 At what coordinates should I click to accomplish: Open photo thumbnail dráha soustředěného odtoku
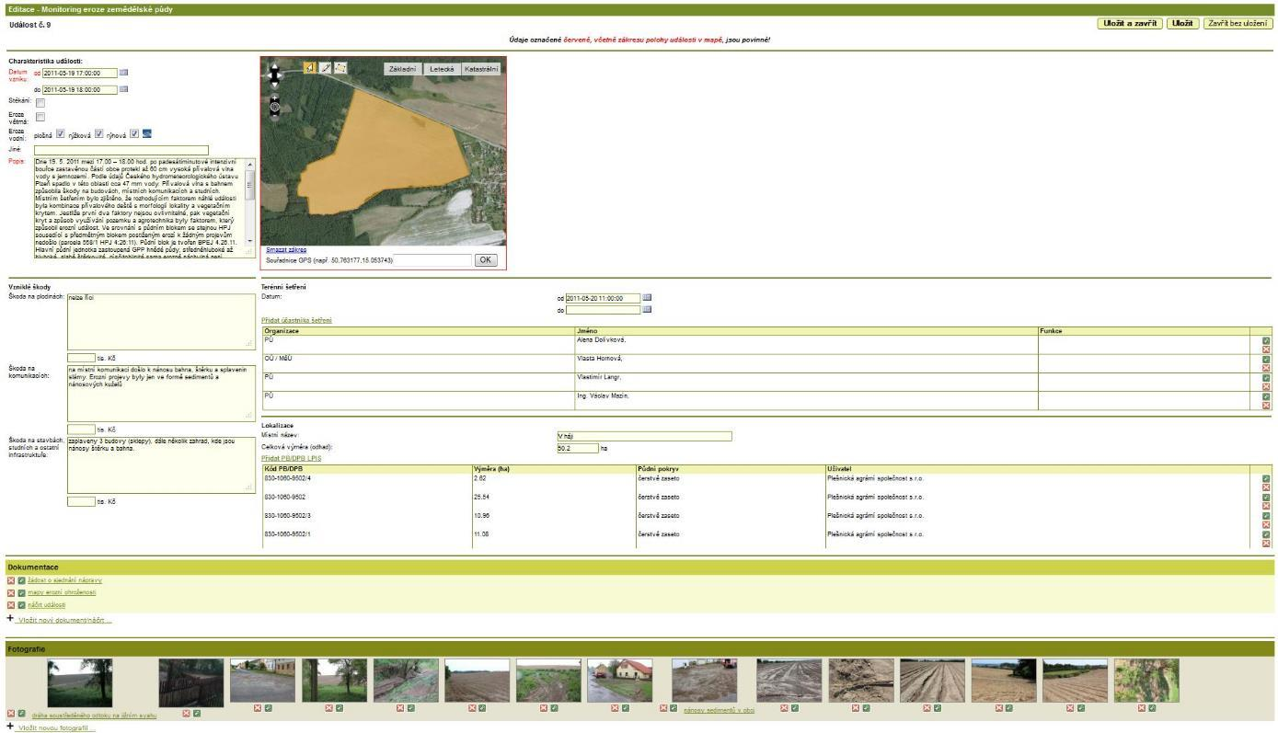click(x=80, y=682)
